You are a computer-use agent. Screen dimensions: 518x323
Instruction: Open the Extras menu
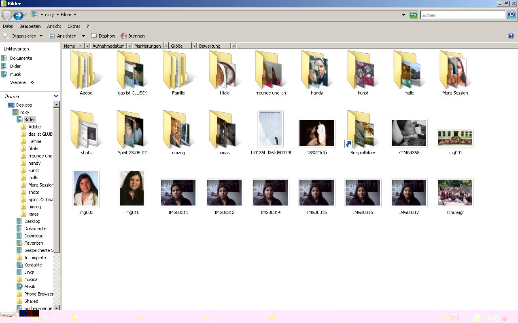(74, 26)
